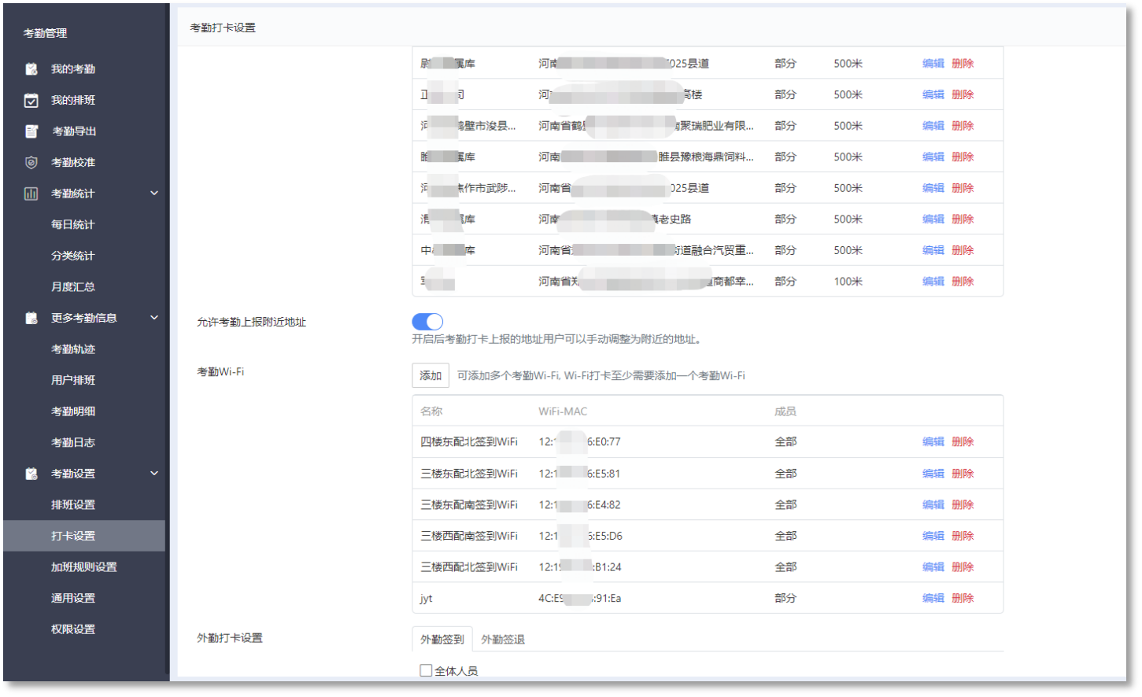
Task: Click the 考勤校准 shield icon
Action: tap(31, 163)
